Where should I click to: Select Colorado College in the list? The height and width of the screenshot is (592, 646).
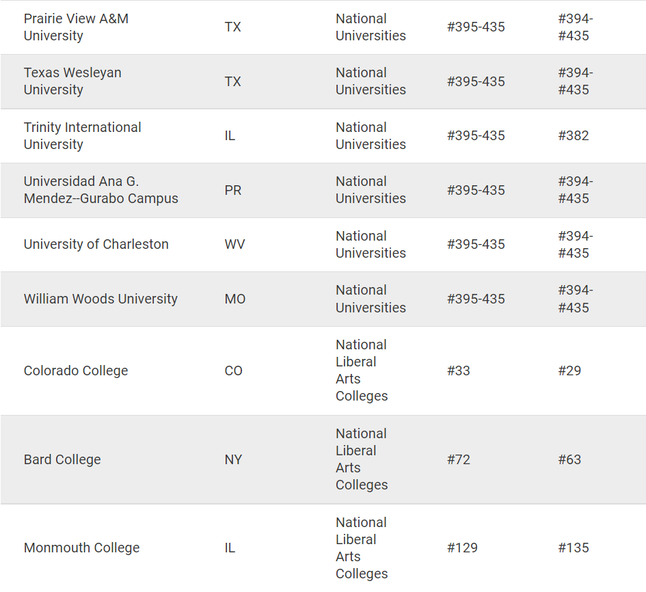76,371
